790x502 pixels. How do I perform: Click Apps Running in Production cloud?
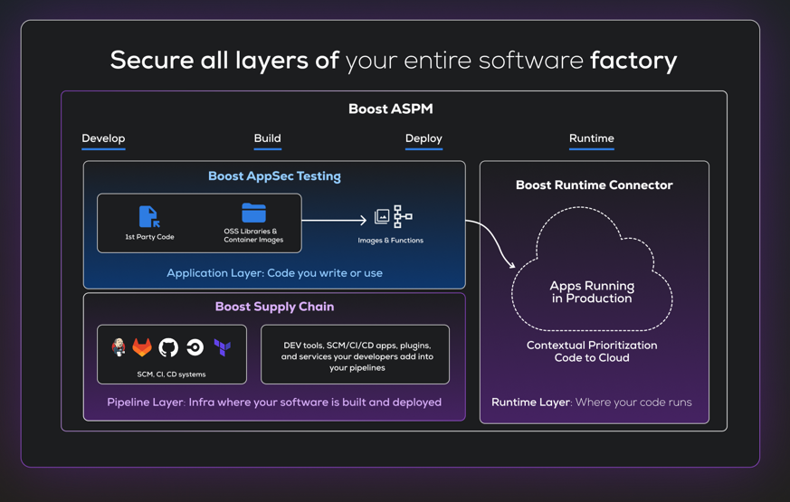592,270
